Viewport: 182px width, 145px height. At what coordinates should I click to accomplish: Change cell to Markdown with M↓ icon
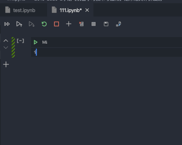45,42
